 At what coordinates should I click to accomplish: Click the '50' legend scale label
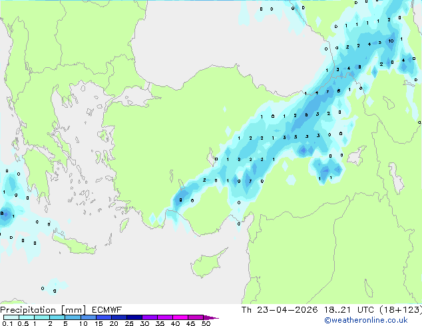pos(206,323)
